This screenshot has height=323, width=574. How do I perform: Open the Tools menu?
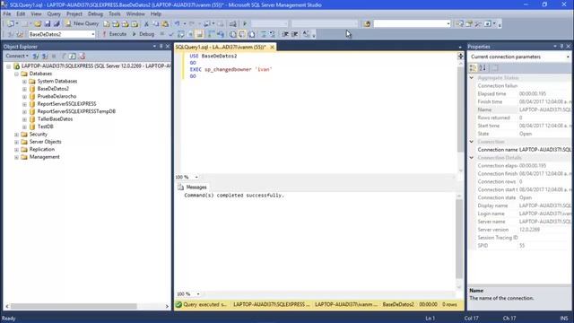(x=115, y=14)
